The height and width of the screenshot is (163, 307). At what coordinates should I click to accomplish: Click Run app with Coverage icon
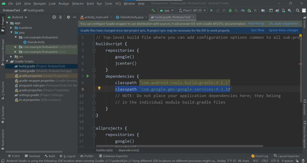[x=237, y=11]
